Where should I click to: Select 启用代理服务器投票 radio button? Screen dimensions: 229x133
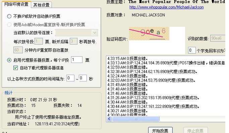9,60
